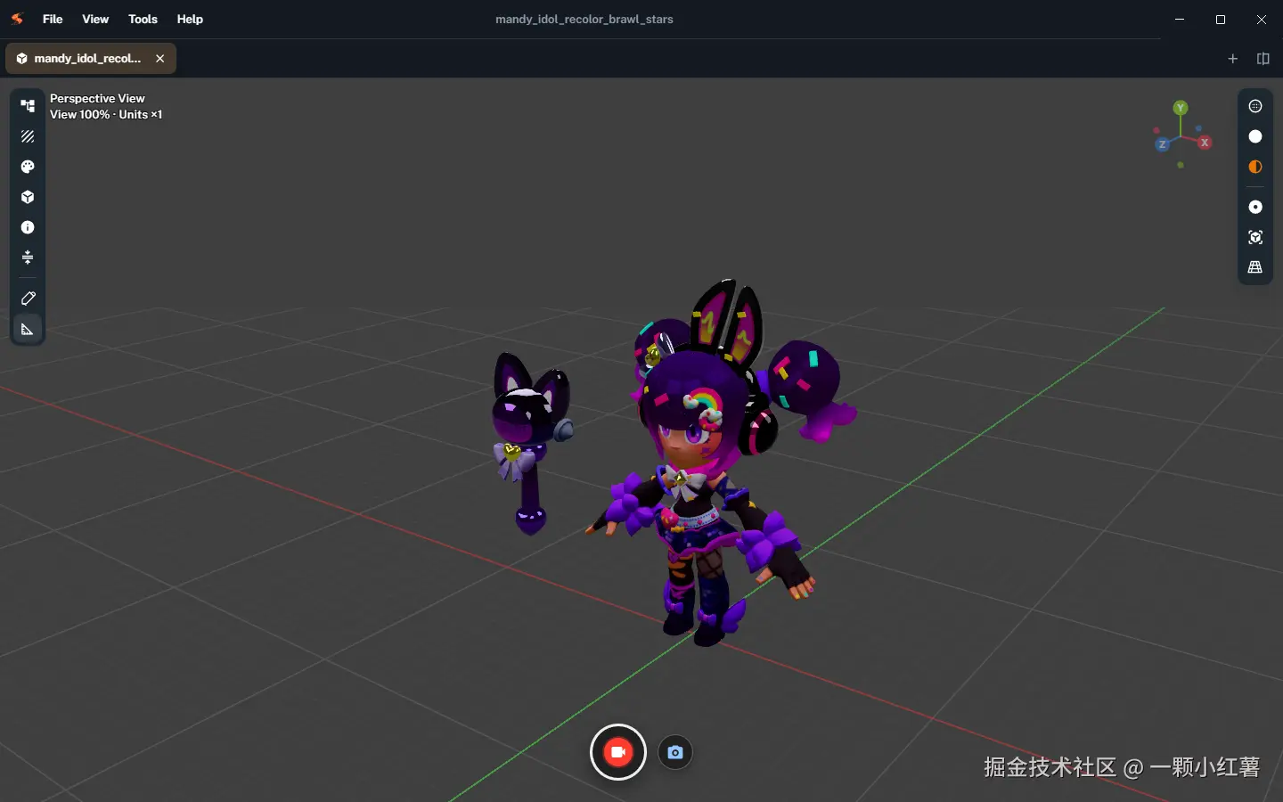Select the mandy_idol_recol... tab
1283x802 pixels.
coord(91,59)
